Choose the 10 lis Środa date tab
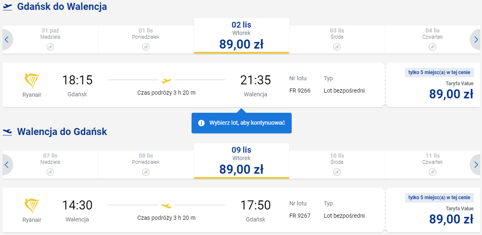The height and width of the screenshot is (235, 482). [337, 165]
